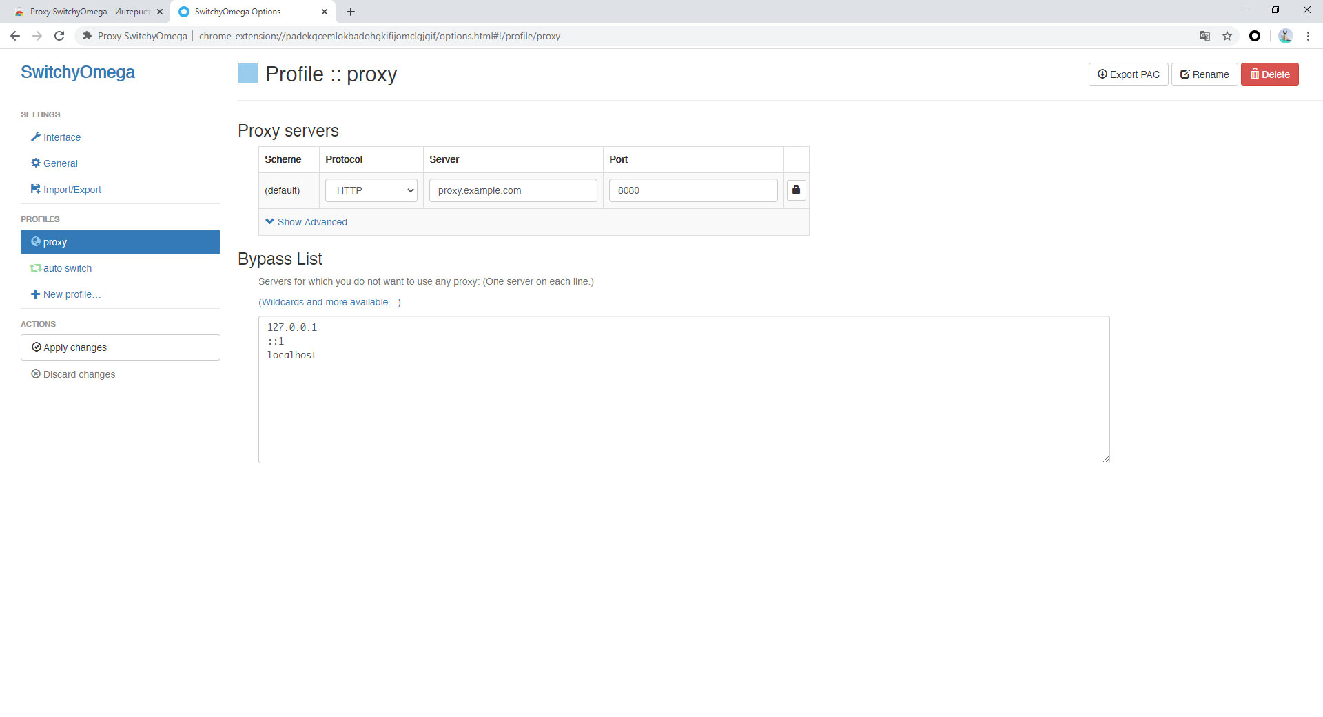Close the SwitchyOmega Options tab
This screenshot has height=717, width=1323.
pos(325,12)
